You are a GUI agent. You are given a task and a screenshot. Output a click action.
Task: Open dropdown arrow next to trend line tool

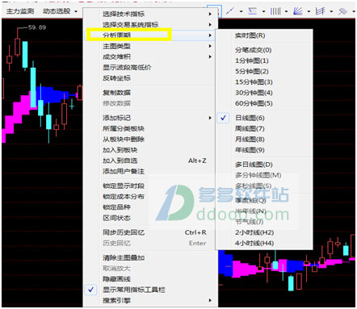click(x=241, y=11)
